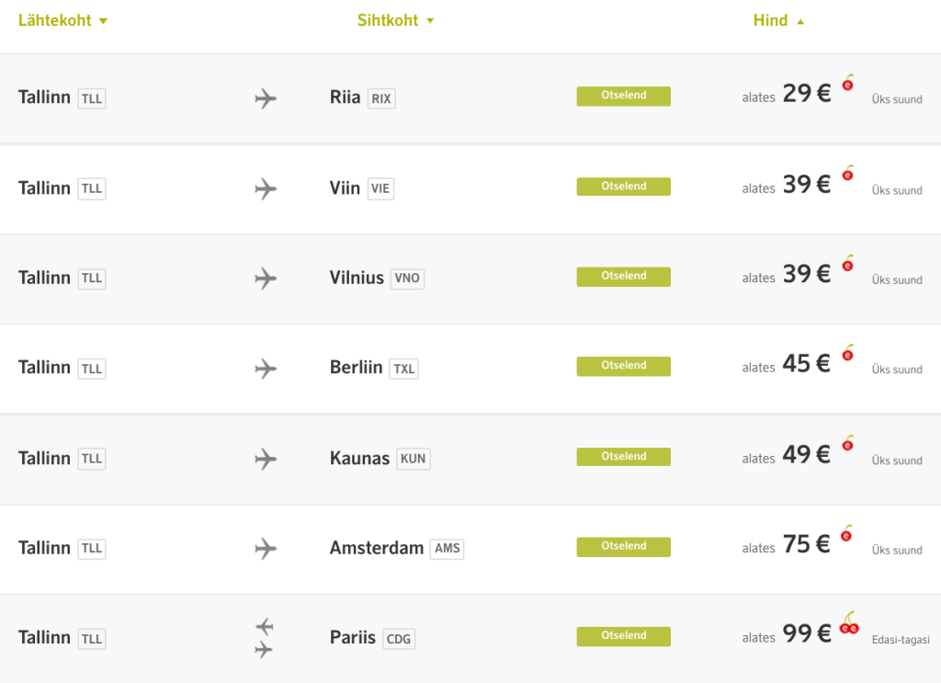Select the 39 € price for Viin
The image size is (941, 683).
[x=806, y=186]
